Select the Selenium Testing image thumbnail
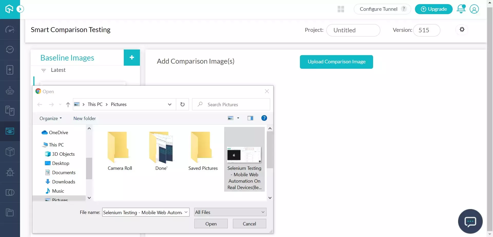 coord(244,155)
